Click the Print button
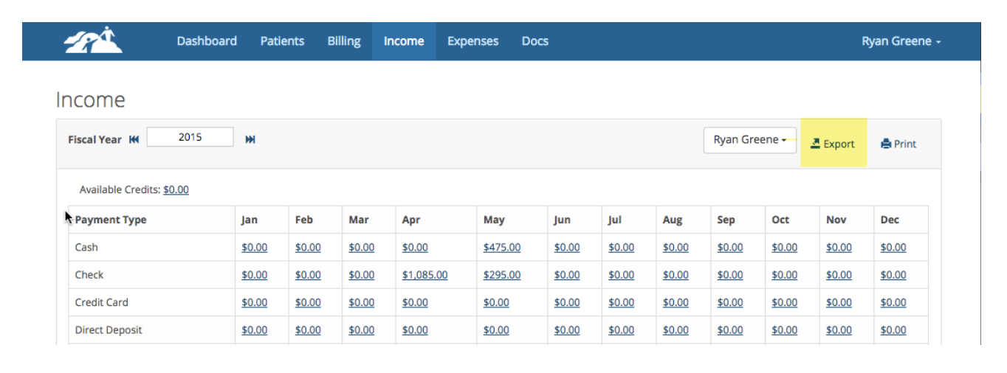The width and height of the screenshot is (1007, 373). [898, 144]
